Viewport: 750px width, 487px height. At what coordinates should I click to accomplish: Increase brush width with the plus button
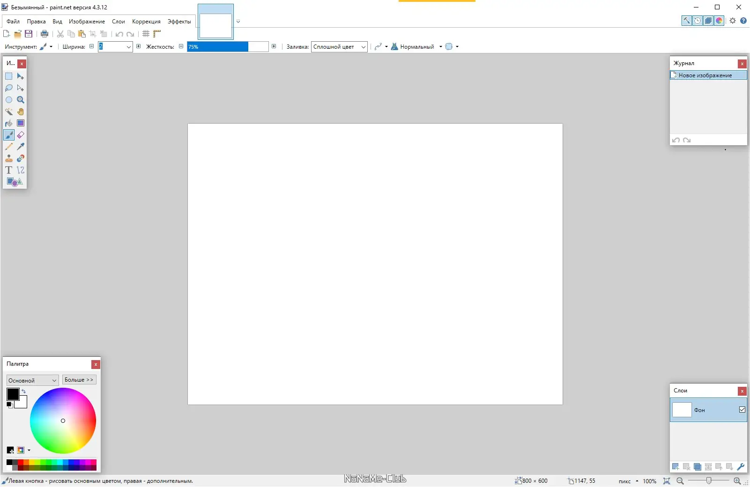pyautogui.click(x=138, y=46)
